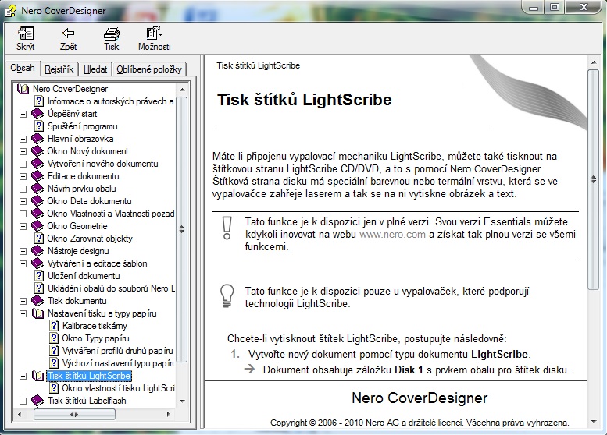This screenshot has width=607, height=435.
Task: Click the book icon beside Okno Nový dokument
Action: pyautogui.click(x=37, y=151)
